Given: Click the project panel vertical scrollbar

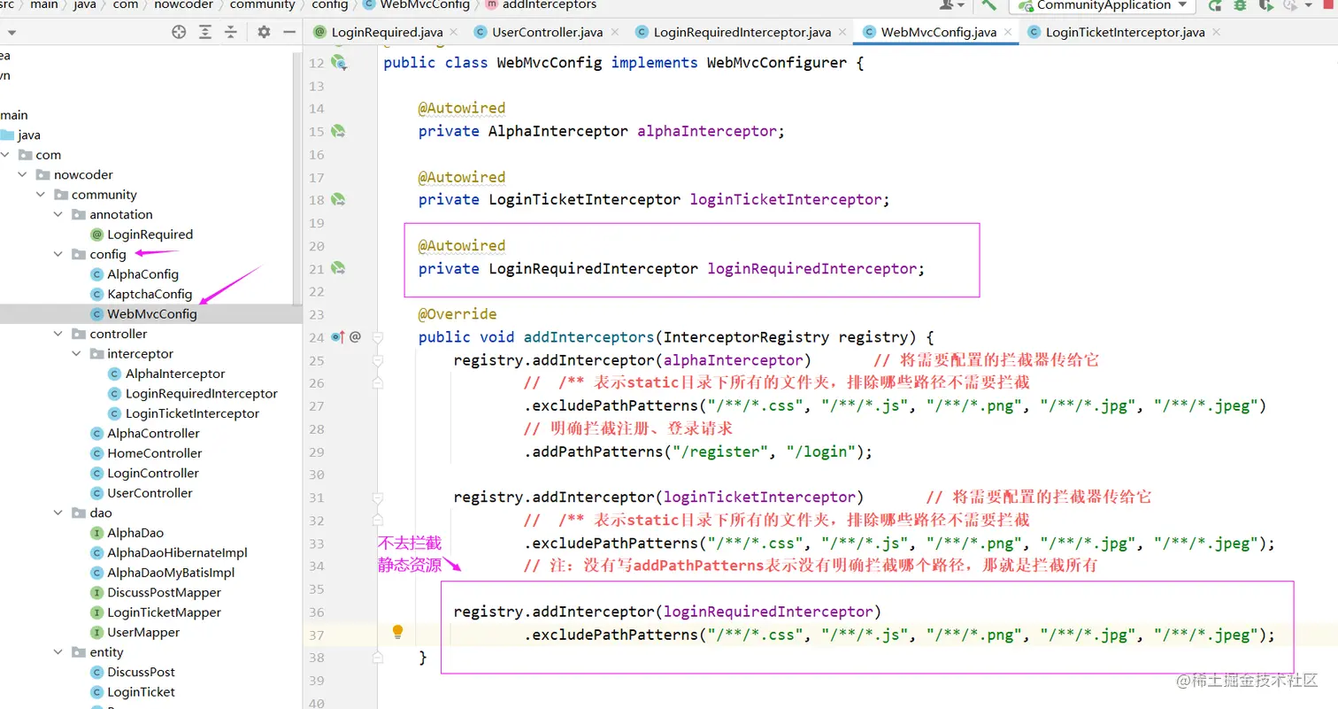Looking at the screenshot, I should pos(297,177).
